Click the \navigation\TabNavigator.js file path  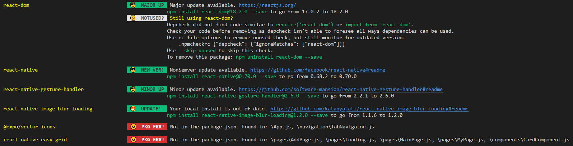click(x=335, y=127)
